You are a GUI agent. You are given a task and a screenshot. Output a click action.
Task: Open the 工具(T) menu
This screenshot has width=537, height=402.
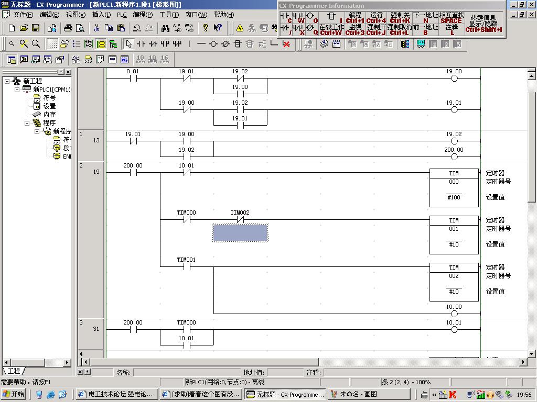[x=169, y=15]
